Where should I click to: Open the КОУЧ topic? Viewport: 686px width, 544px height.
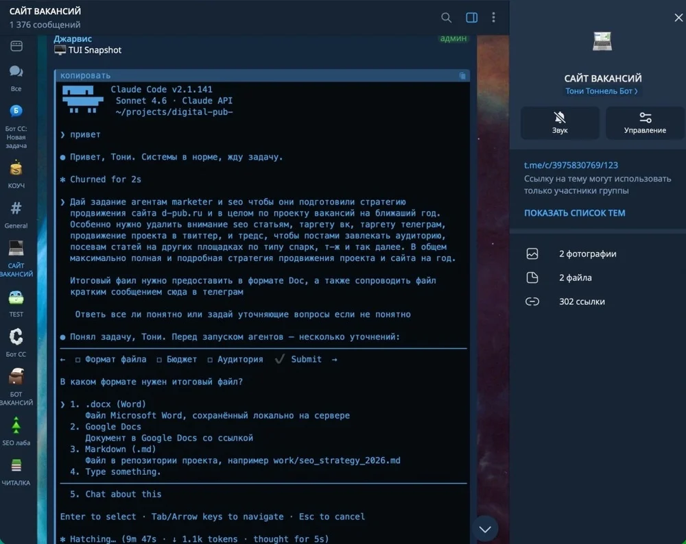16,174
